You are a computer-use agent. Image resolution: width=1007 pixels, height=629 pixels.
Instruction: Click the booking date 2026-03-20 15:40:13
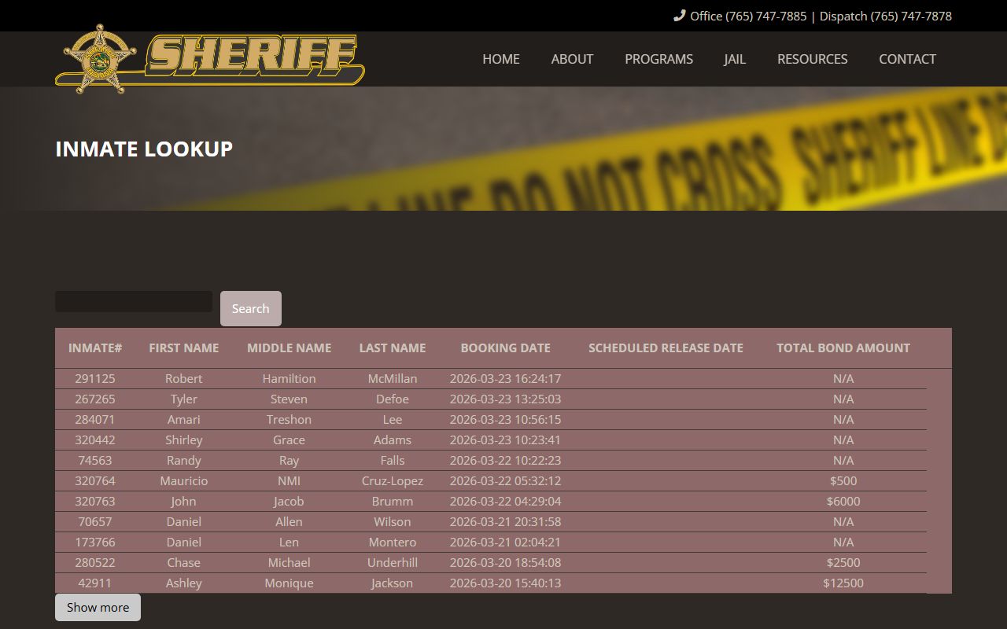[x=506, y=583]
